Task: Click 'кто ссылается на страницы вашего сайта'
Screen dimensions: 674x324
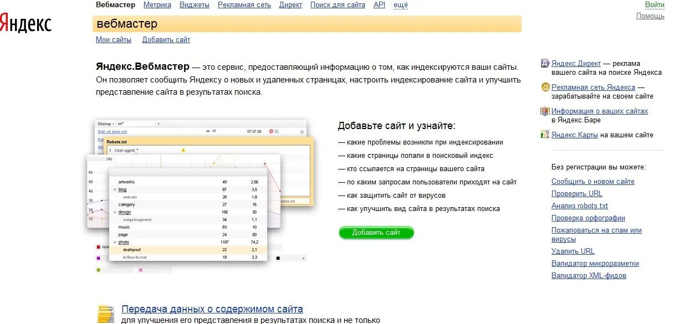Action: [x=411, y=169]
